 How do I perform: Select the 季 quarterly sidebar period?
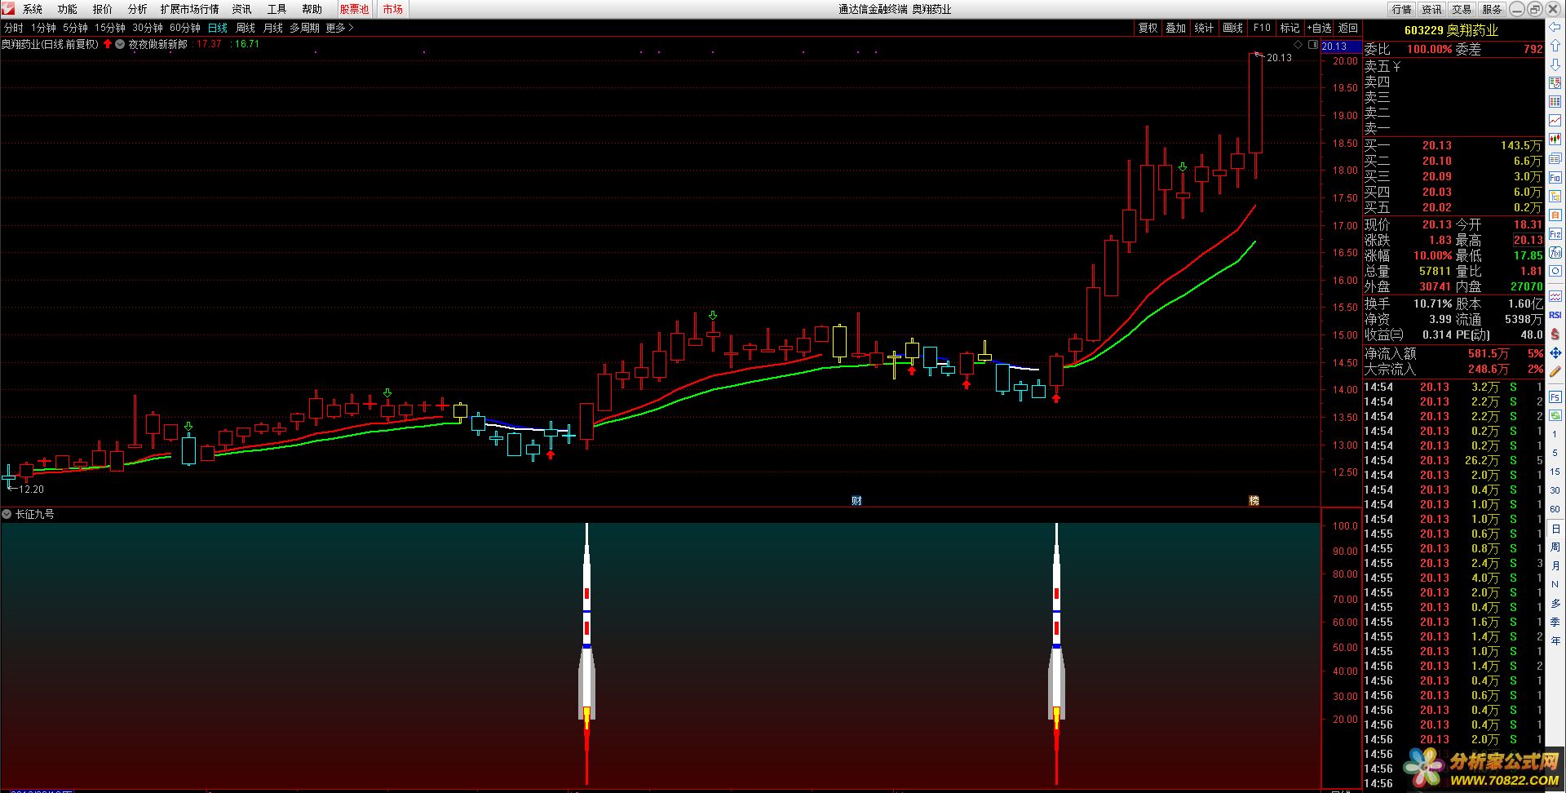(x=1555, y=622)
